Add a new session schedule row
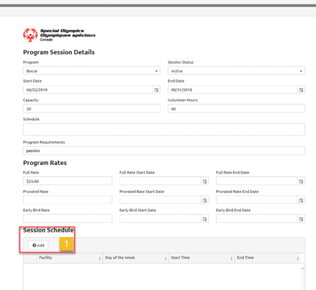 point(38,245)
